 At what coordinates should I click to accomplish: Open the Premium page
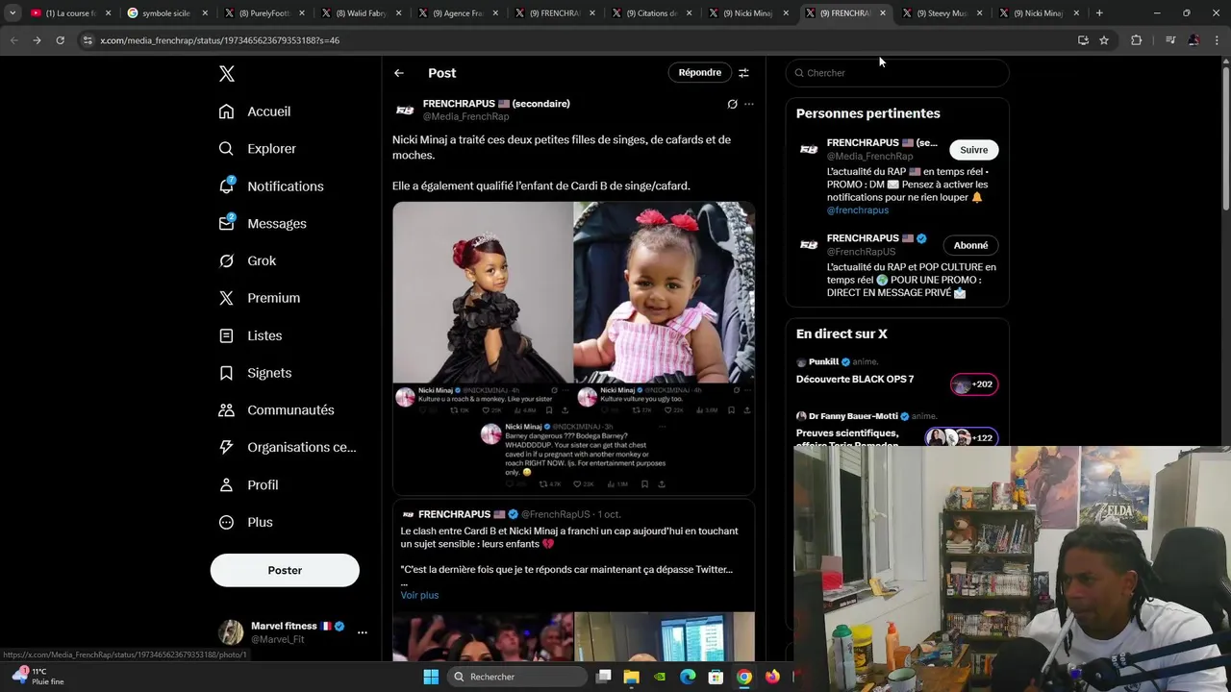click(x=260, y=298)
